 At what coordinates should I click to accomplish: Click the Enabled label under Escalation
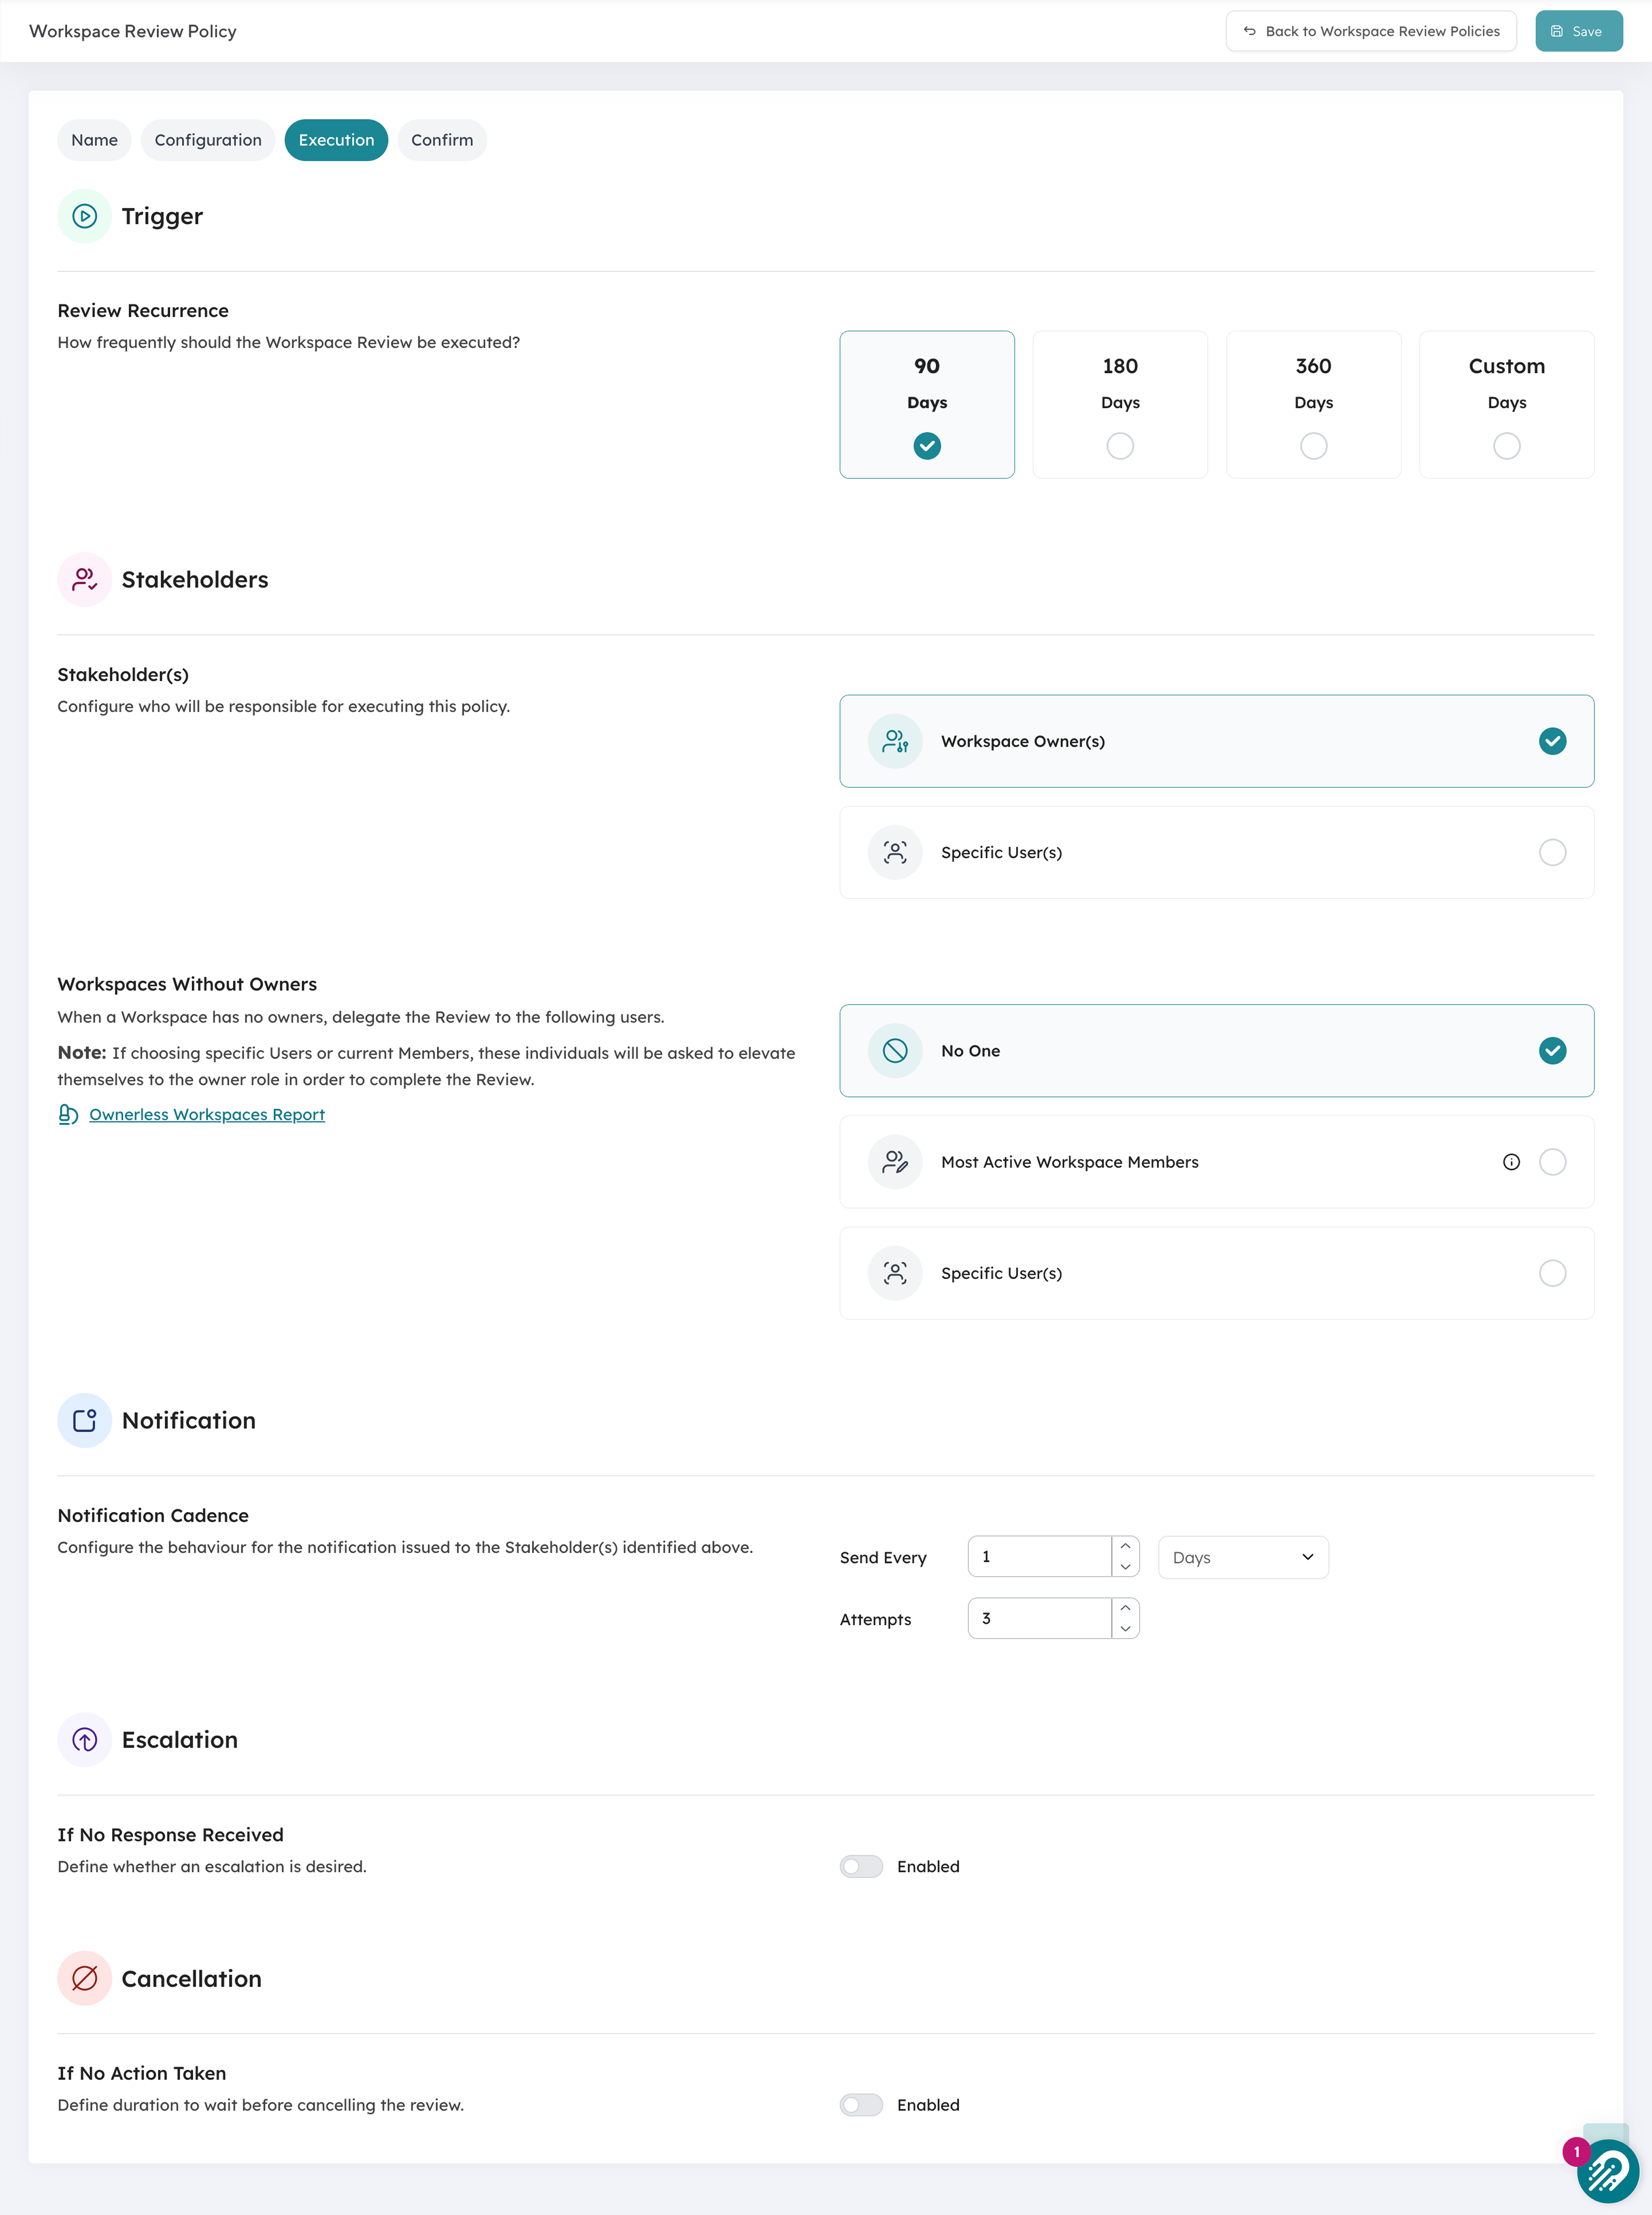[x=928, y=1866]
